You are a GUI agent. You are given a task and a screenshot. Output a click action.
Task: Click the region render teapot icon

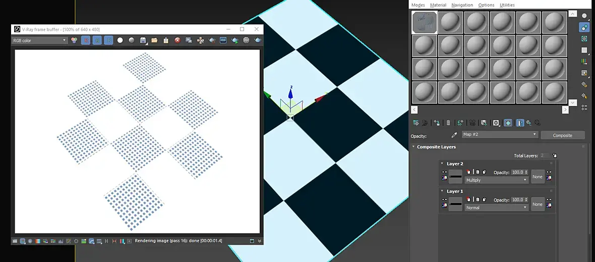212,40
